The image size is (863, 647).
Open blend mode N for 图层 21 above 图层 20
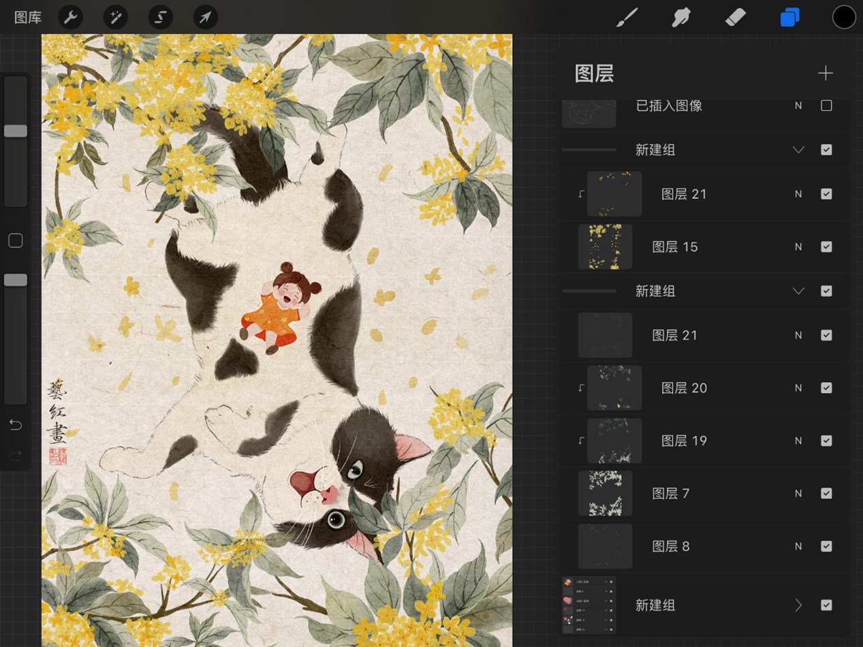click(x=798, y=335)
